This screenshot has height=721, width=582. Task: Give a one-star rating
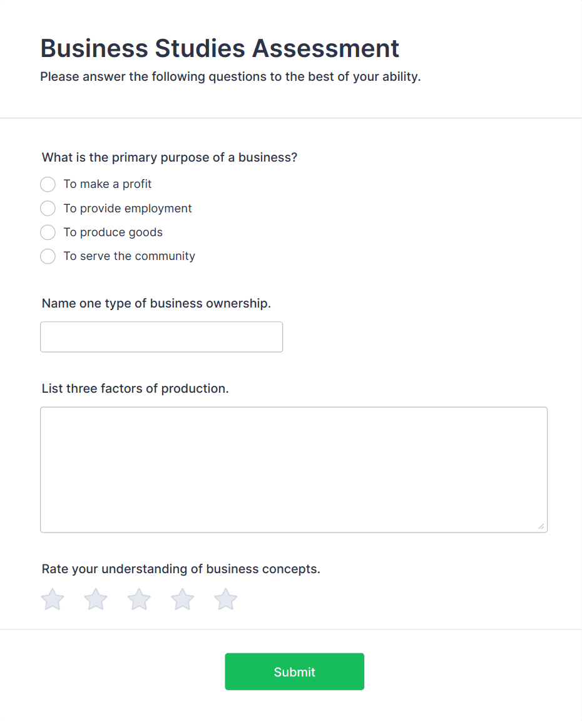[52, 599]
